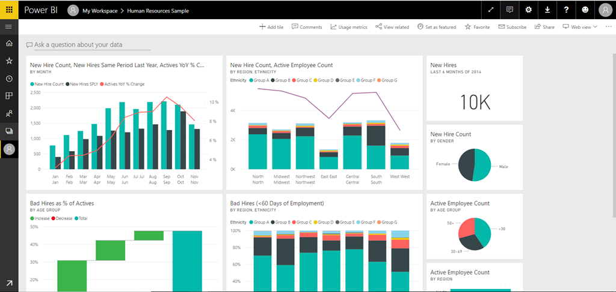Expand the Web view dropdown
The image size is (616, 292).
tap(580, 27)
